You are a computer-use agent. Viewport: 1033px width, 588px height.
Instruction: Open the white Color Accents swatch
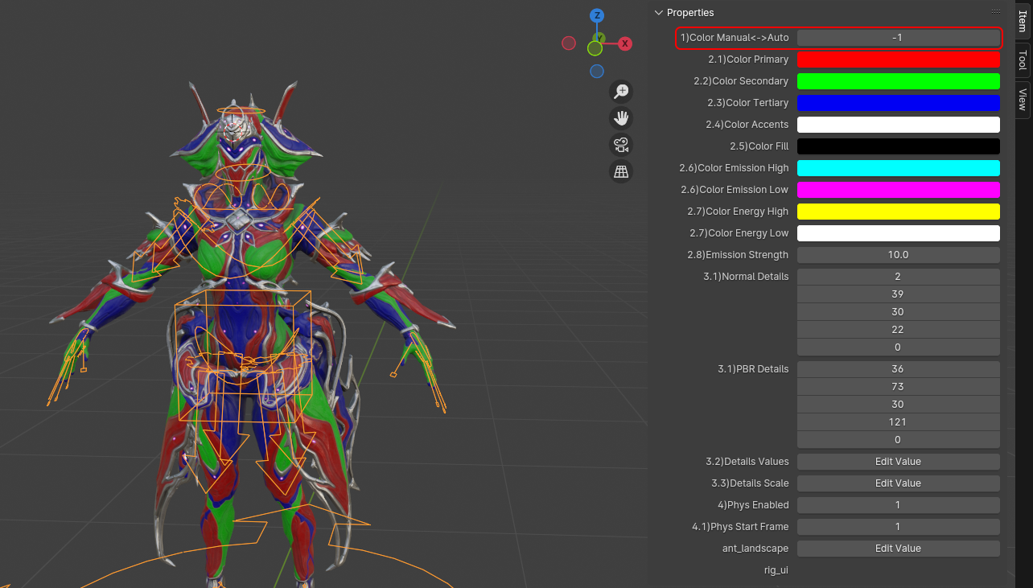[898, 125]
